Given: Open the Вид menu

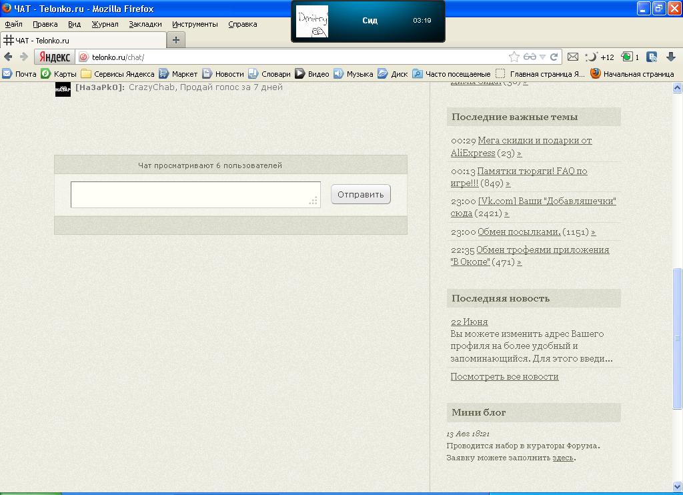Looking at the screenshot, I should coord(75,25).
